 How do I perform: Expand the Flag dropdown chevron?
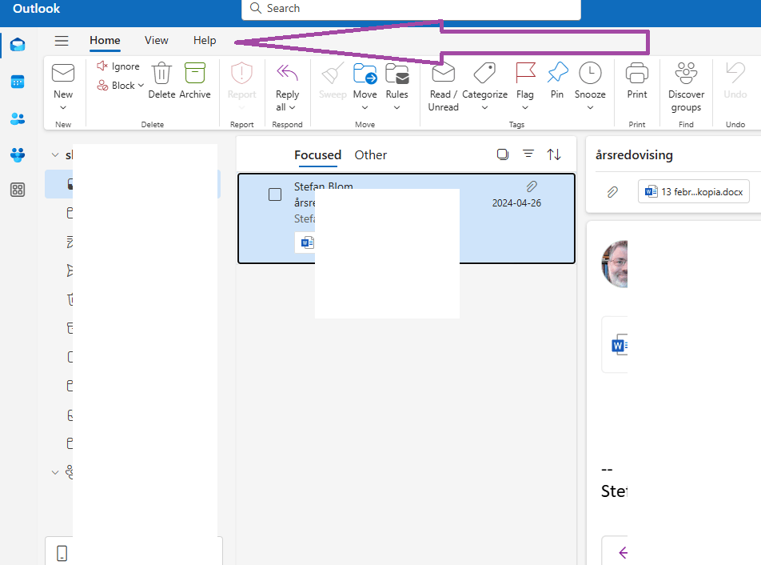(x=524, y=107)
